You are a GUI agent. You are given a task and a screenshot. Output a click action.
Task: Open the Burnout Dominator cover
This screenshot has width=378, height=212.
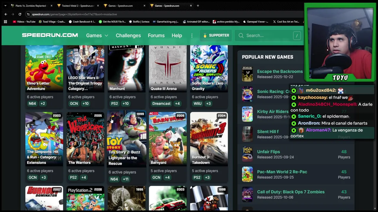44,198
